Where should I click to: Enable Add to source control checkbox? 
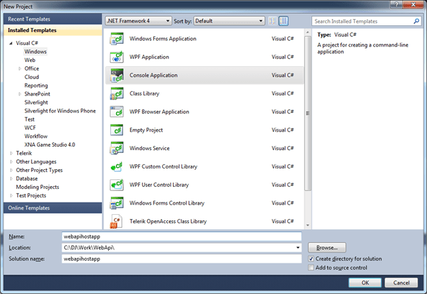(312, 269)
